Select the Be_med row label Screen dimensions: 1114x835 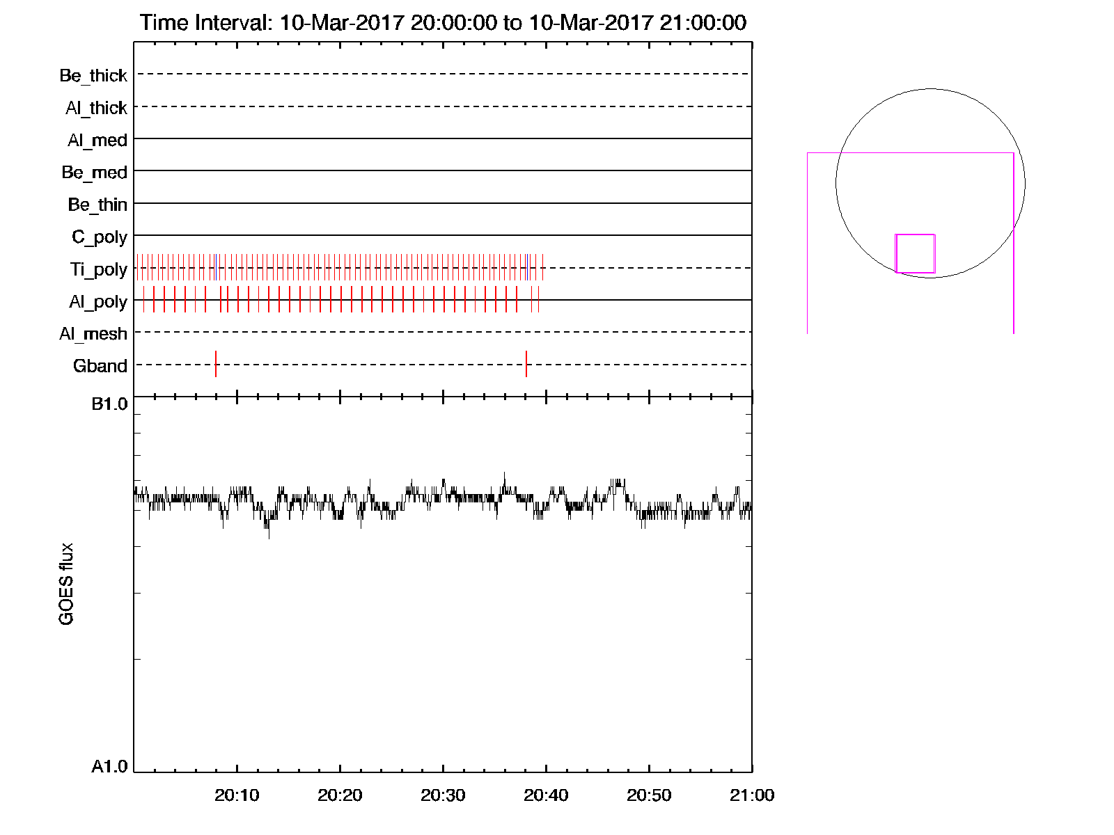click(94, 172)
